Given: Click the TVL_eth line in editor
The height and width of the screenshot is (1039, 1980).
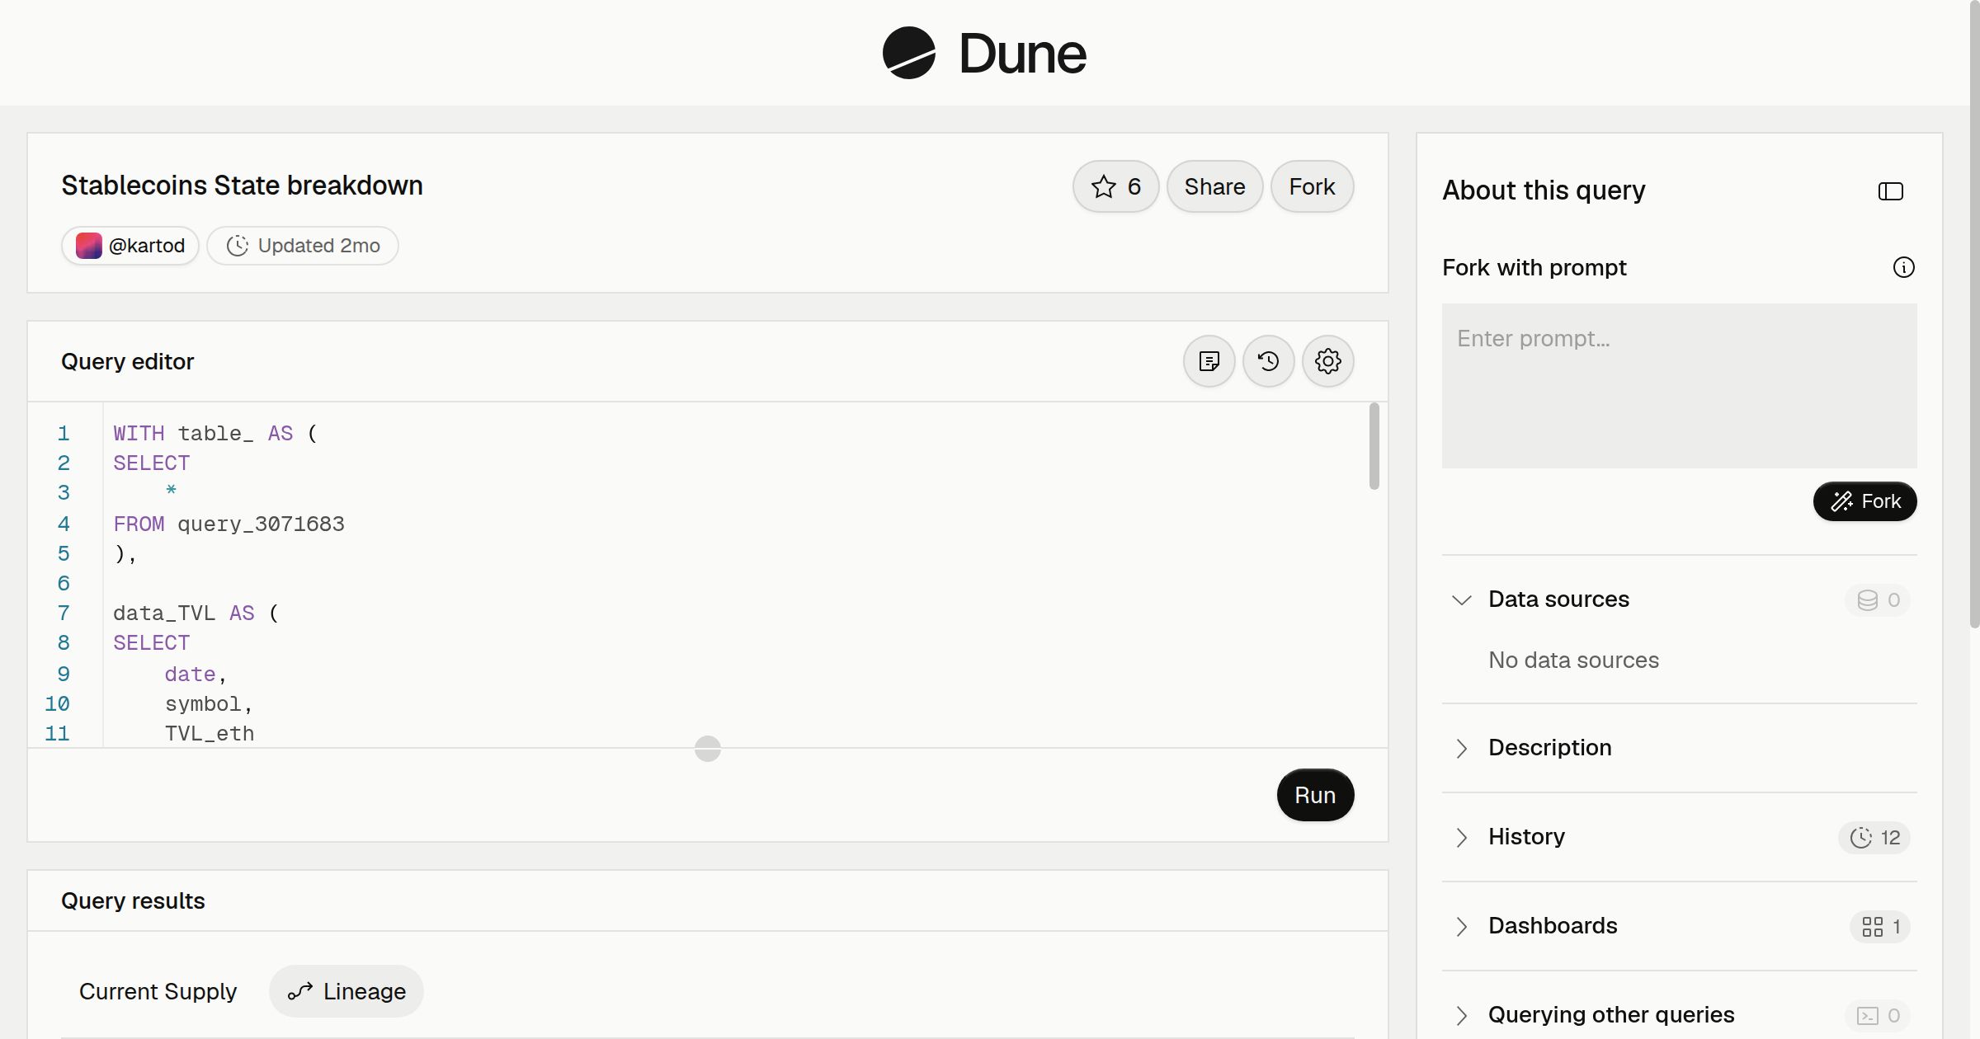Looking at the screenshot, I should (210, 734).
